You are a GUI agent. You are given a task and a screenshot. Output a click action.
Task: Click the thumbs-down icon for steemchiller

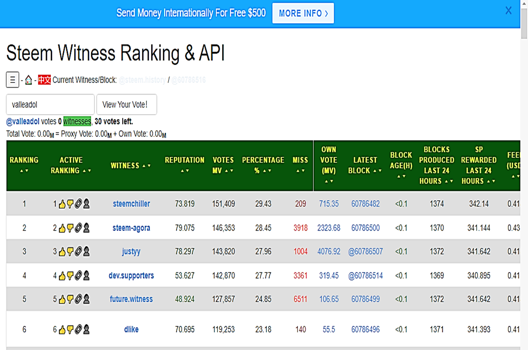pos(70,204)
